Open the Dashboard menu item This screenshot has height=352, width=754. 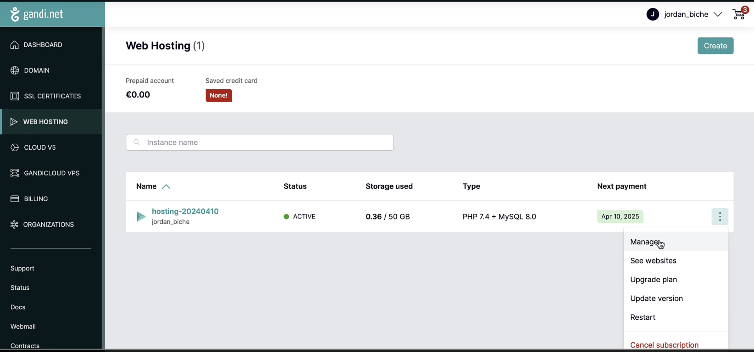(x=51, y=45)
